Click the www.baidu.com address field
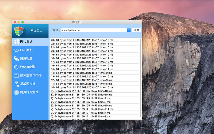 tap(94, 30)
